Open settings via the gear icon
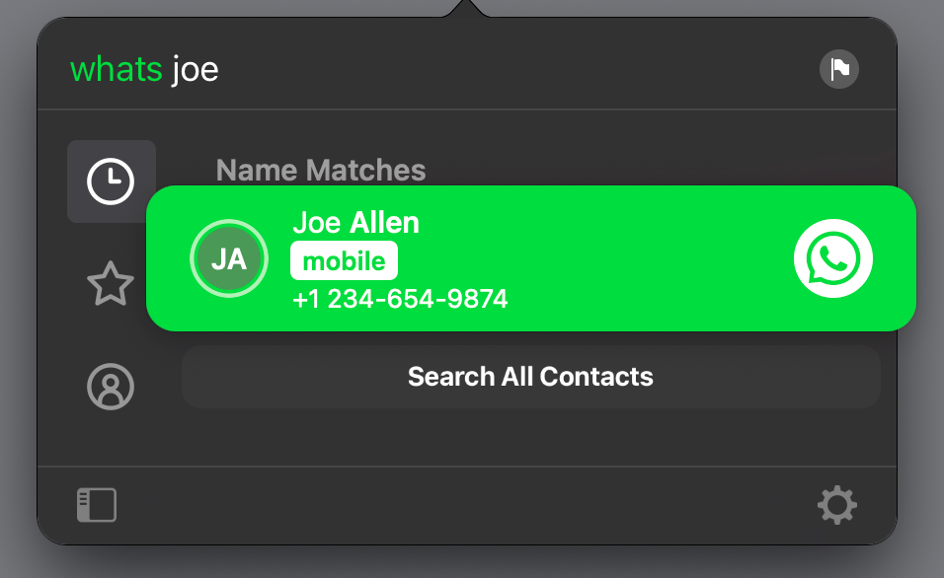 tap(836, 505)
